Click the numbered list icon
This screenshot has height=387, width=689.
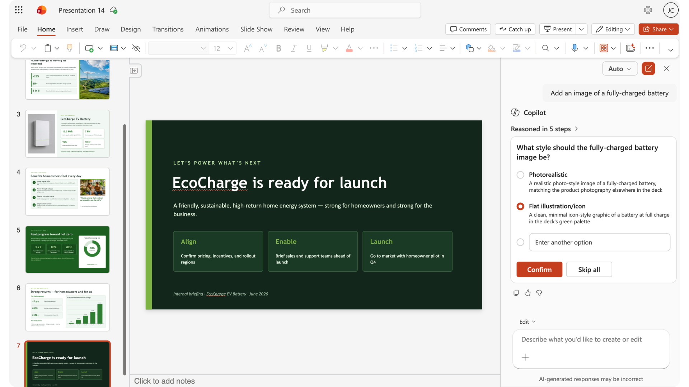click(418, 48)
